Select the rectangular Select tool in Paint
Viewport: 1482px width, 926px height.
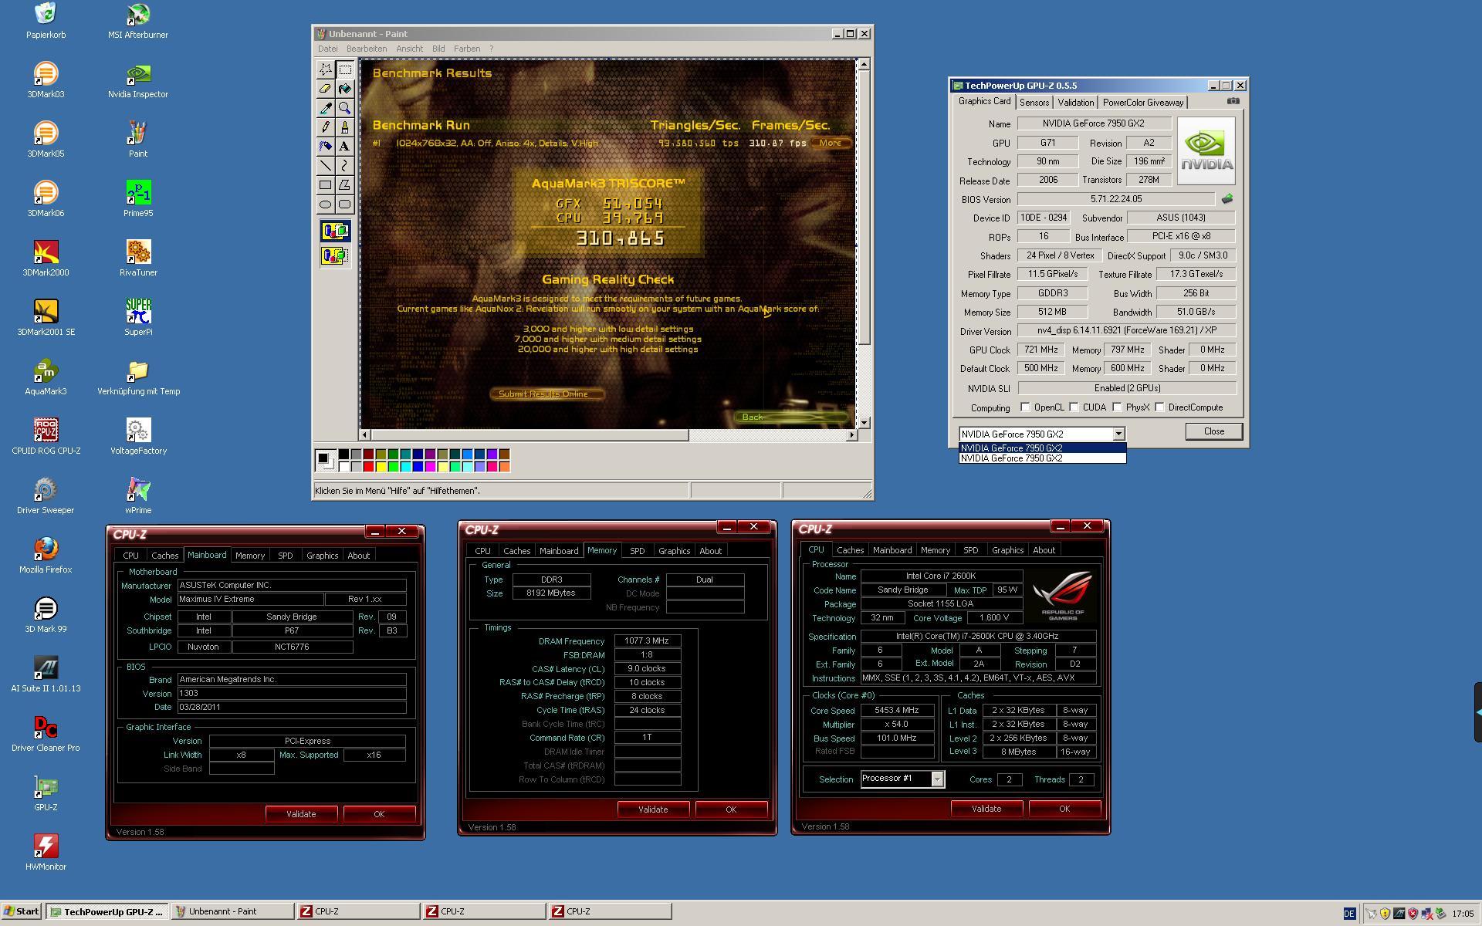pyautogui.click(x=344, y=69)
